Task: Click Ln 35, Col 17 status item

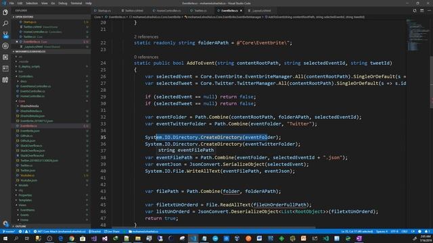Action: (x=357, y=232)
